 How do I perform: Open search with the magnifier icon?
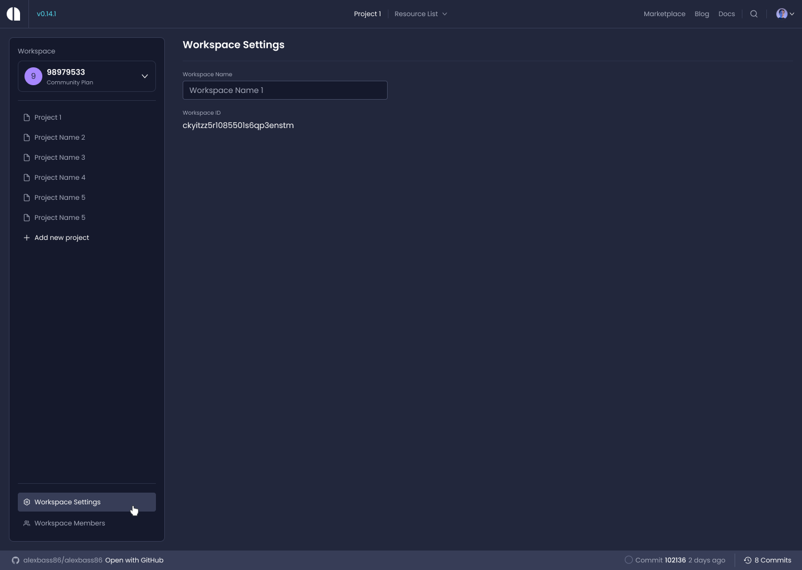[754, 14]
